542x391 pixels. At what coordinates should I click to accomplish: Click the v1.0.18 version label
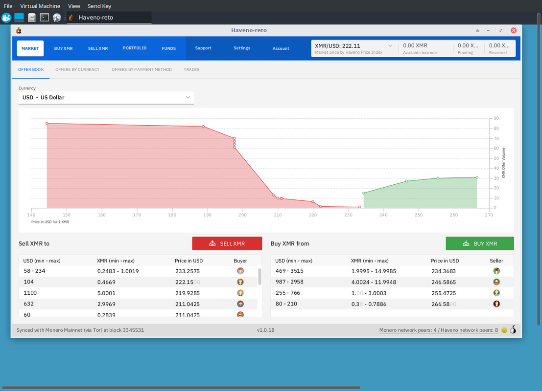click(265, 330)
